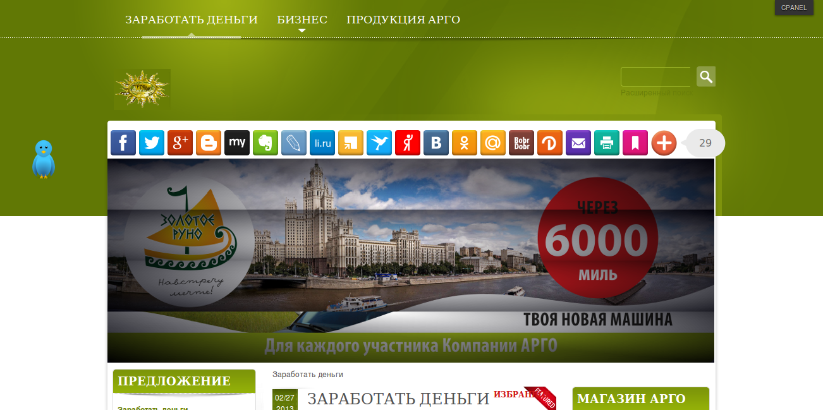The width and height of the screenshot is (823, 410).
Task: Share page on Facebook
Action: pos(123,143)
